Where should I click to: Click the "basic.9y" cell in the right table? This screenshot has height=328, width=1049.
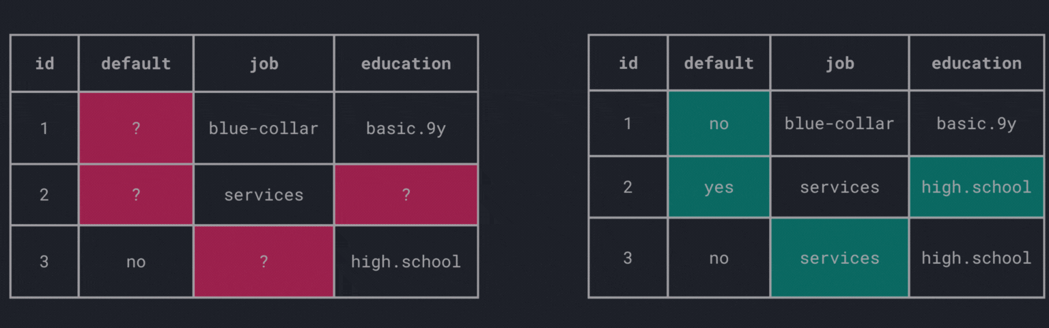pyautogui.click(x=976, y=124)
